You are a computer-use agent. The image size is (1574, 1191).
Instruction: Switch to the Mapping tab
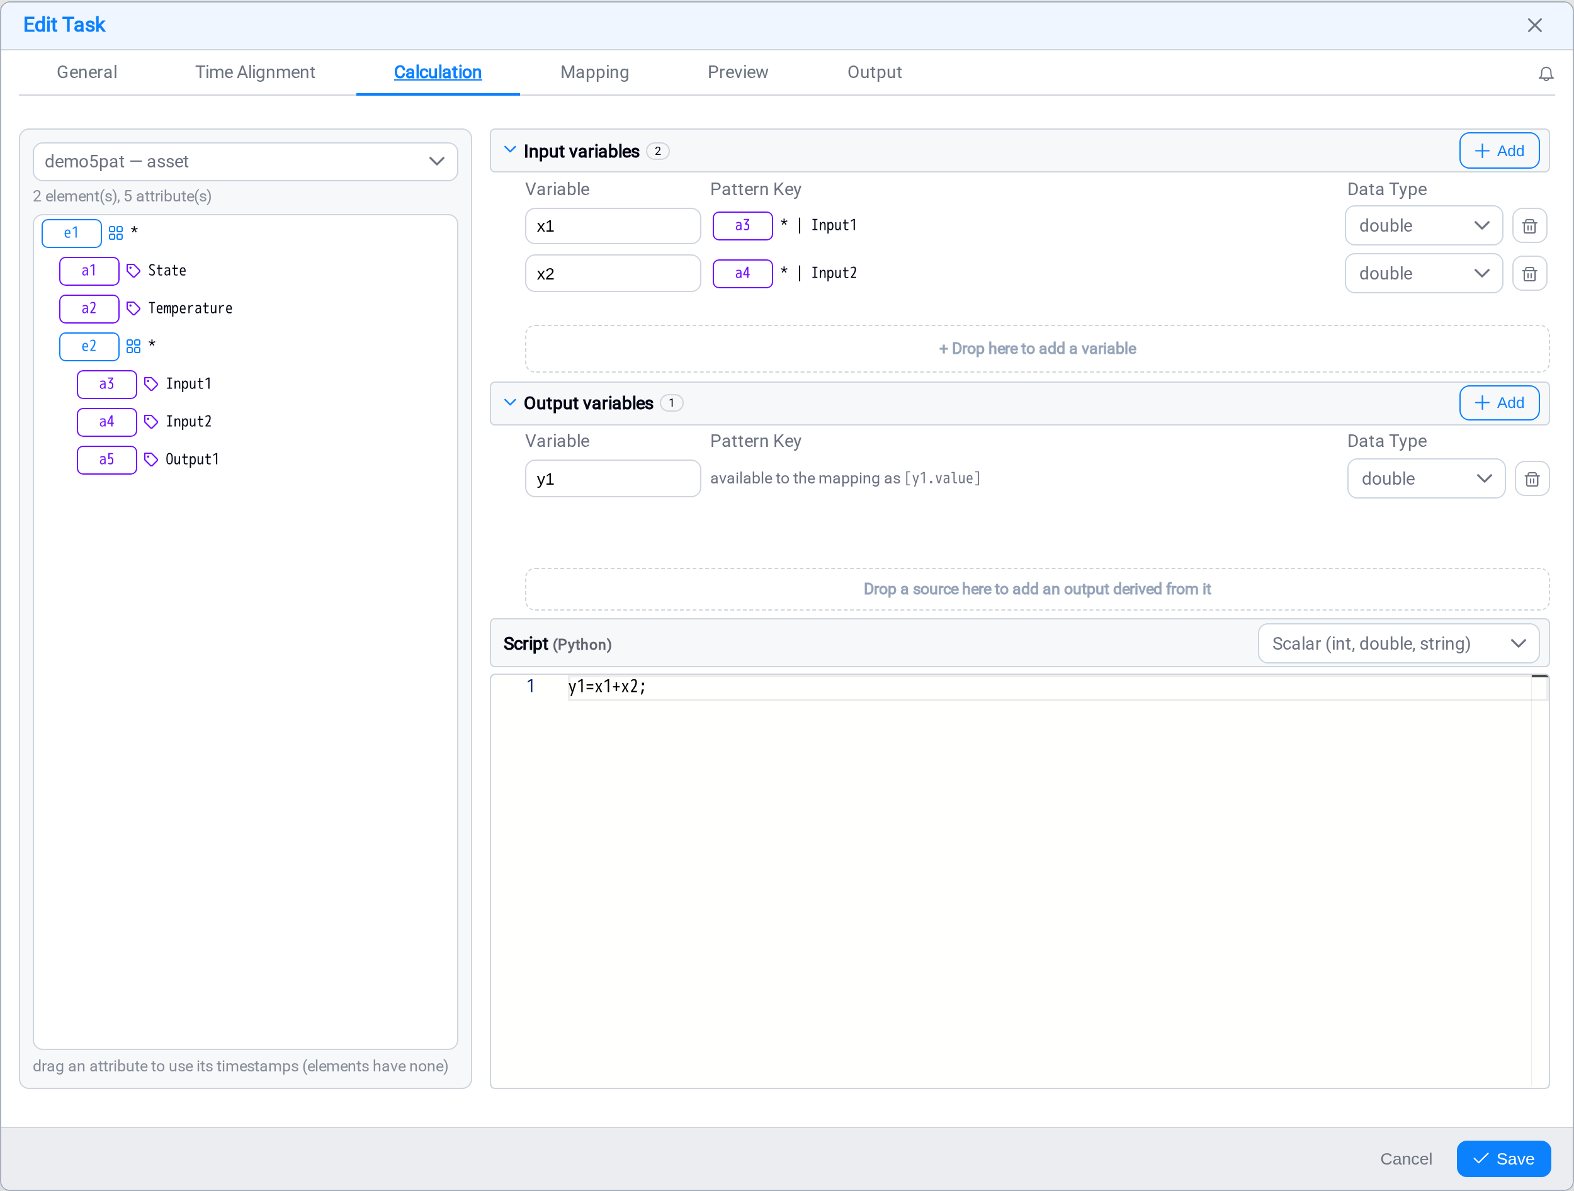pyautogui.click(x=594, y=72)
